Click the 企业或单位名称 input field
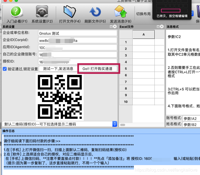The image size is (200, 175). pyautogui.click(x=77, y=33)
